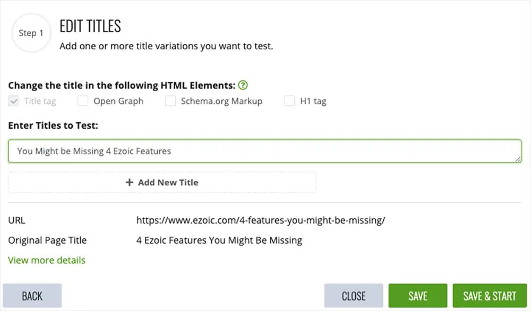Click the green question mark help icon
This screenshot has width=531, height=311.
point(243,85)
